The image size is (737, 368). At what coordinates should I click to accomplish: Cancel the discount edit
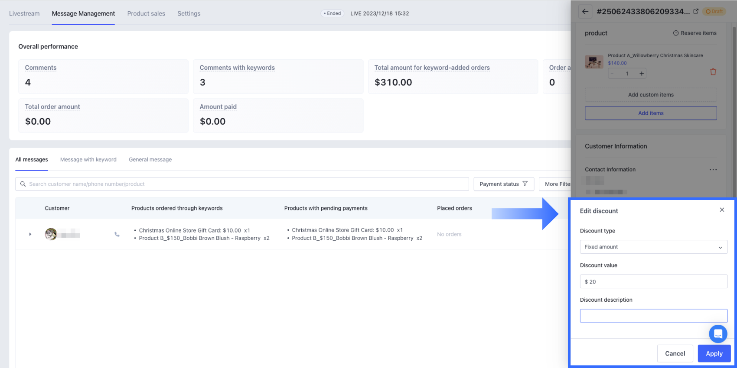pyautogui.click(x=675, y=354)
